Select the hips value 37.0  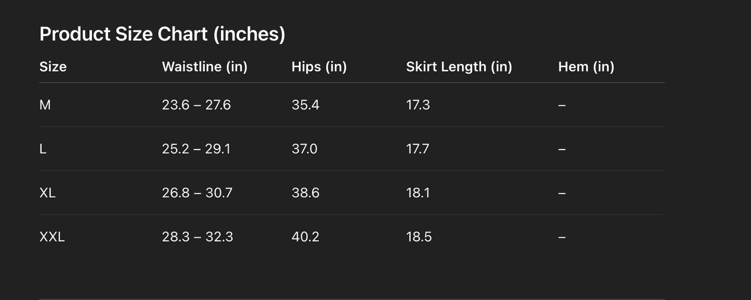(x=304, y=149)
